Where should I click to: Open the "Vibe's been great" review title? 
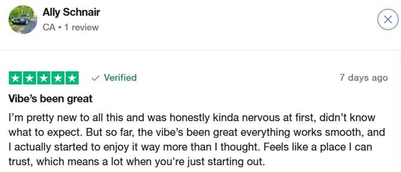click(x=50, y=99)
